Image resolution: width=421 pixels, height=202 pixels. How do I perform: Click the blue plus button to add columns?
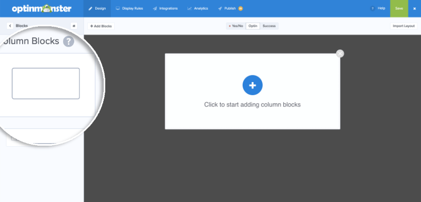point(253,85)
